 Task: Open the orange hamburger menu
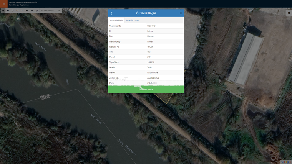[x=4, y=4]
